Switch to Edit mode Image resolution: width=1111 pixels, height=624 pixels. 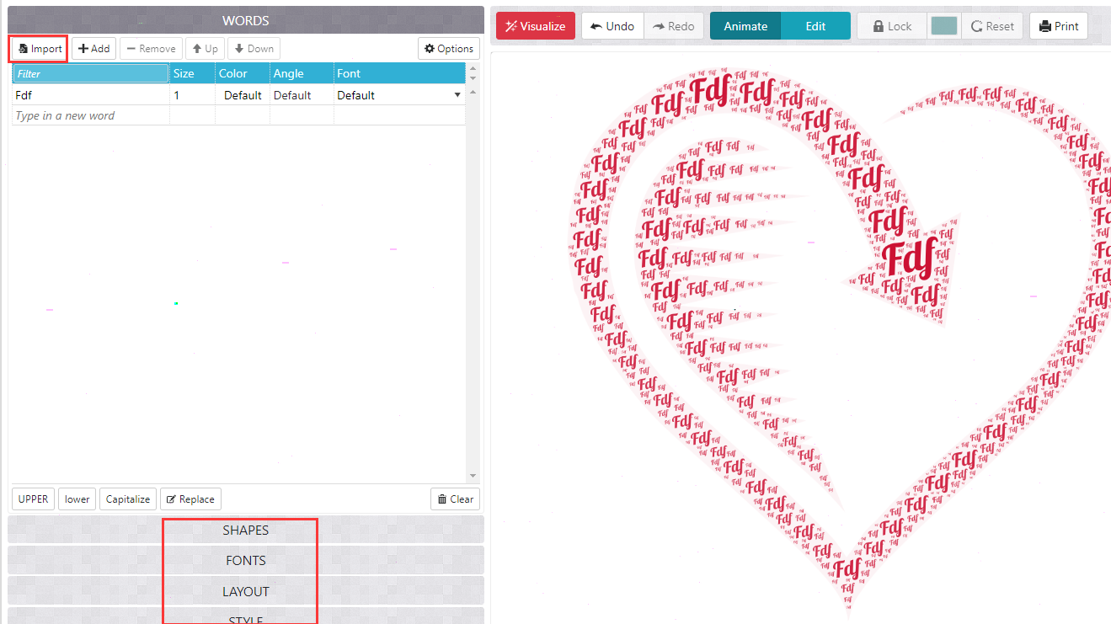point(815,26)
